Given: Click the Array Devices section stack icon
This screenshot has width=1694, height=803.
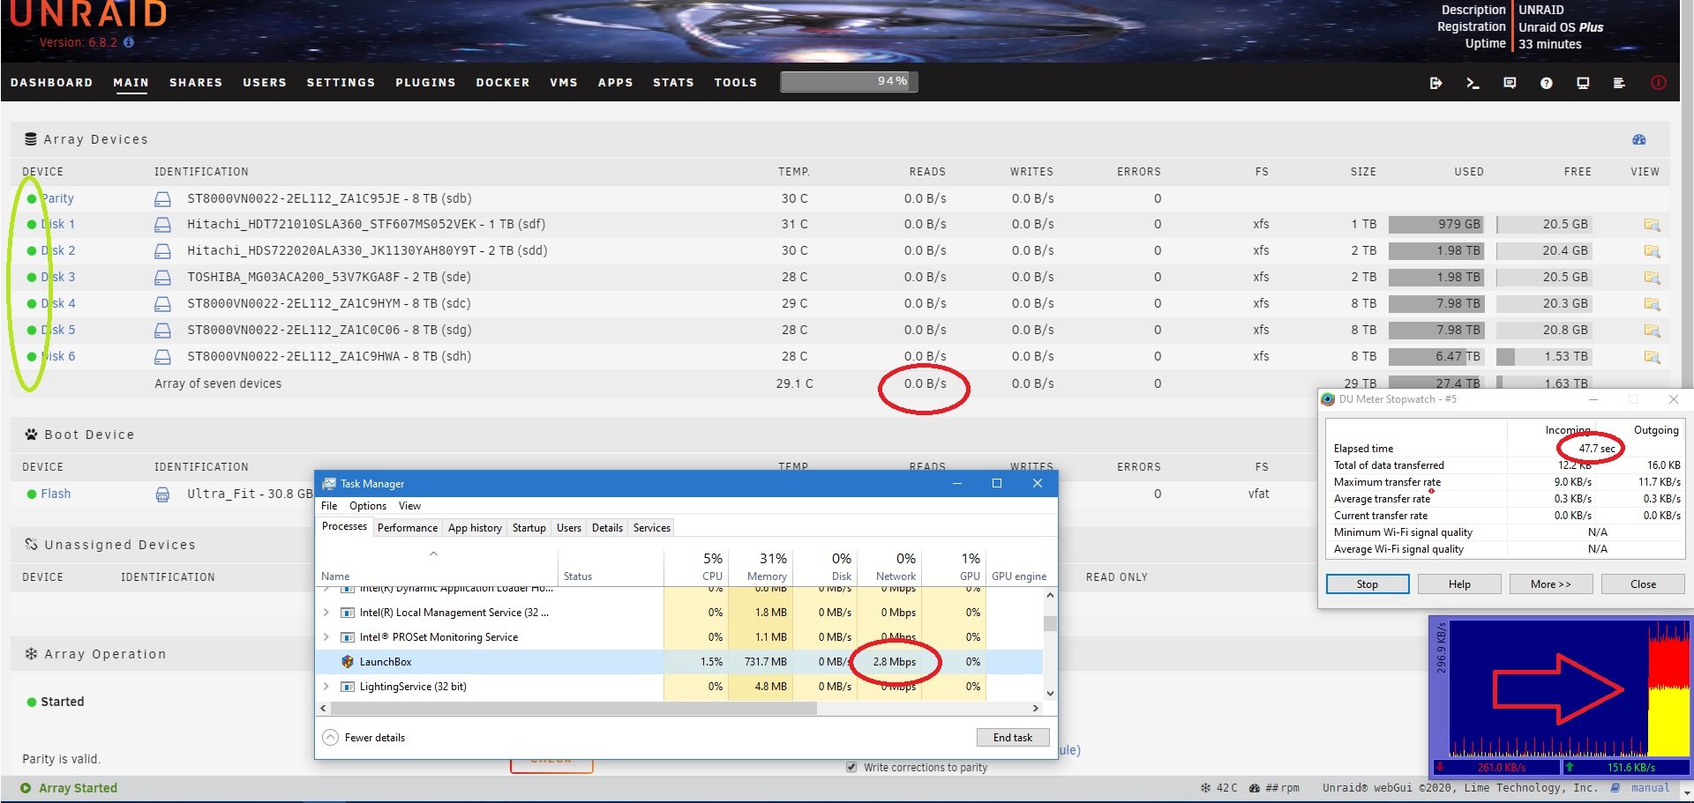Looking at the screenshot, I should coord(31,139).
